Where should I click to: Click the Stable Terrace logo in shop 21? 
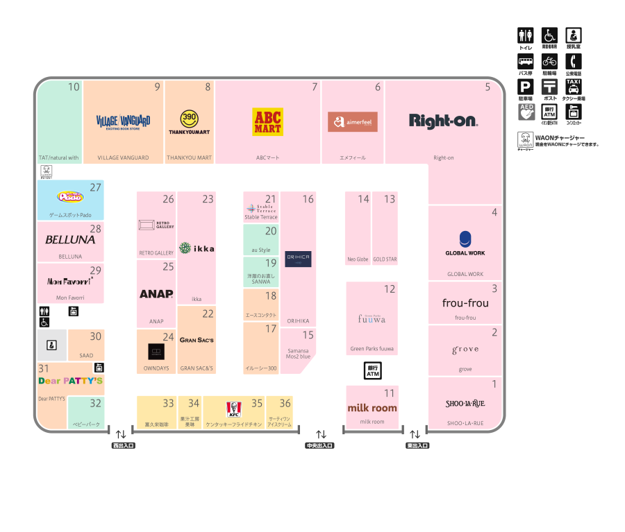[x=261, y=208]
